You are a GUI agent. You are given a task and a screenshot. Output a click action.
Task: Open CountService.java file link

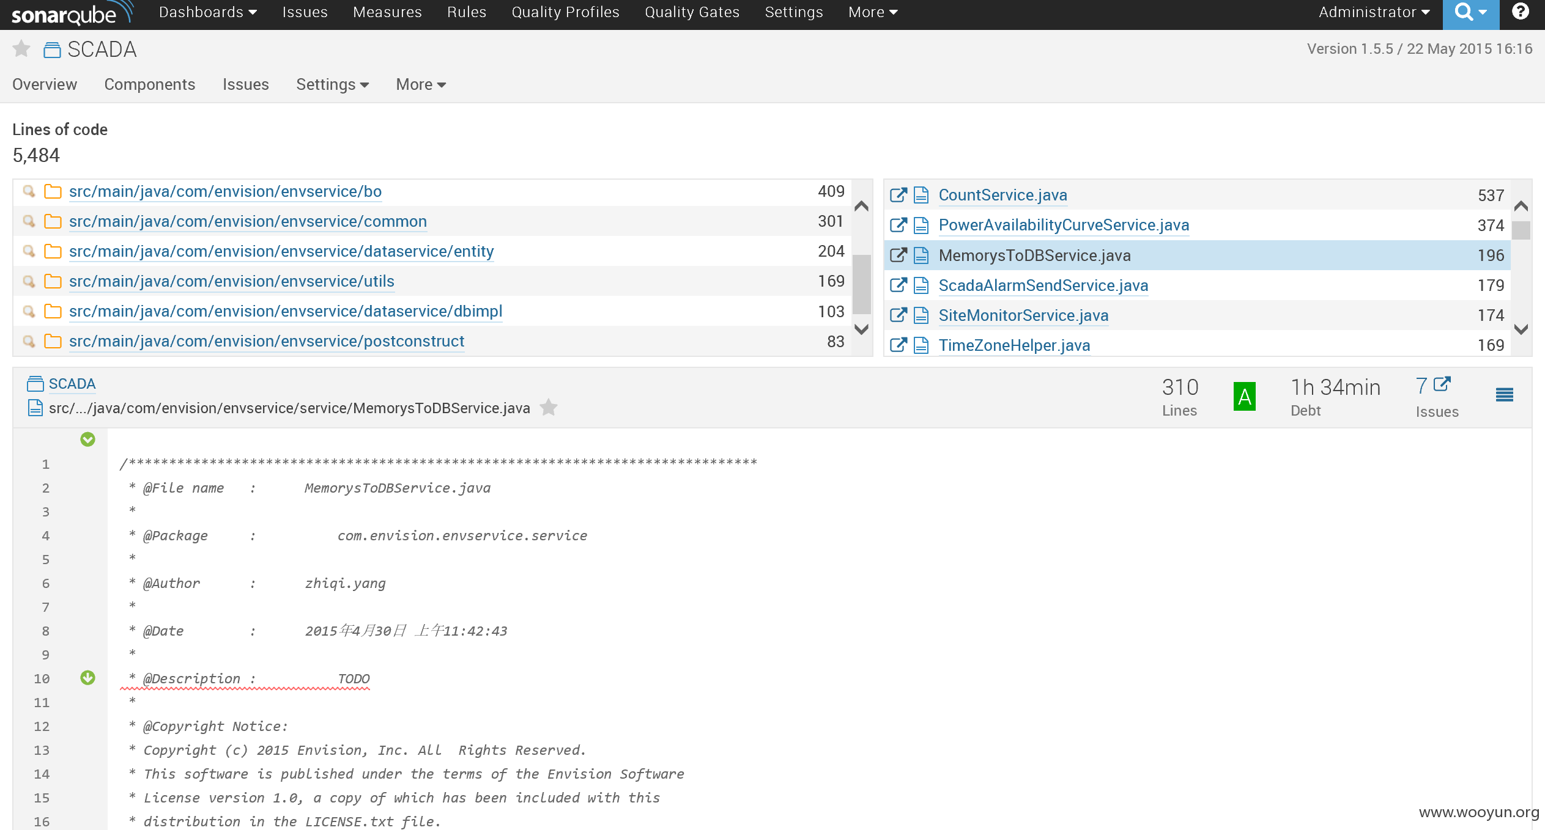click(x=1002, y=195)
